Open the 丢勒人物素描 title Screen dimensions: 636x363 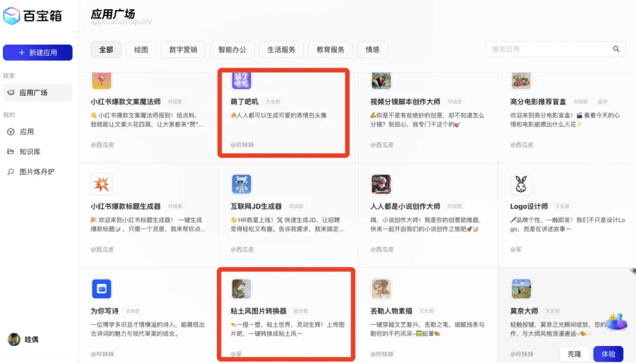coord(391,311)
